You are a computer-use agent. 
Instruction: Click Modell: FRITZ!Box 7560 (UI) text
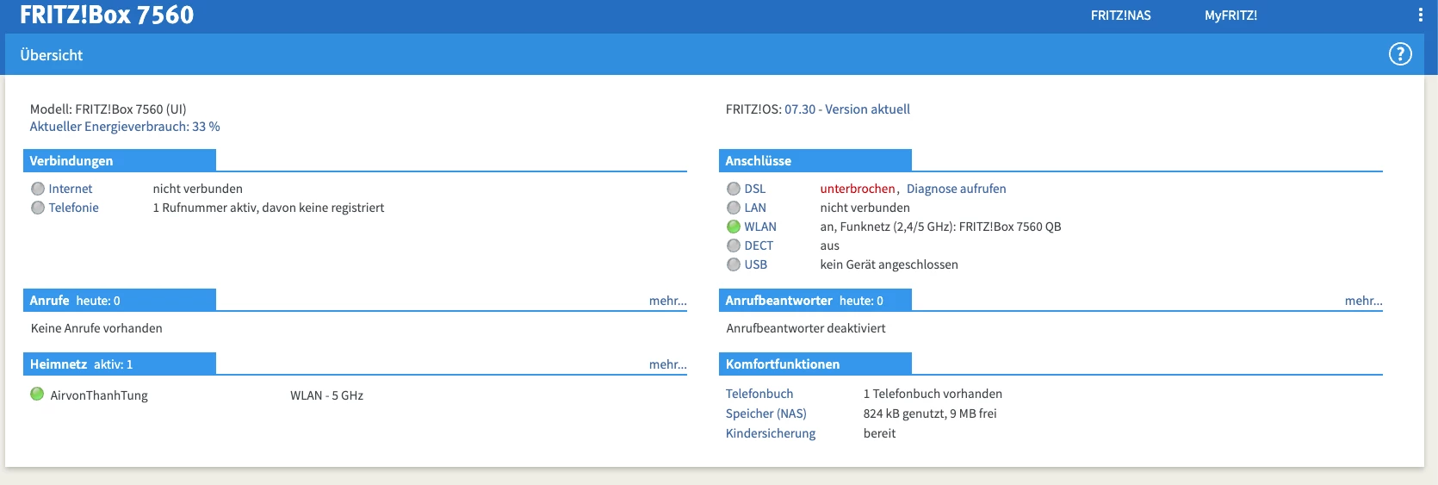pos(108,109)
